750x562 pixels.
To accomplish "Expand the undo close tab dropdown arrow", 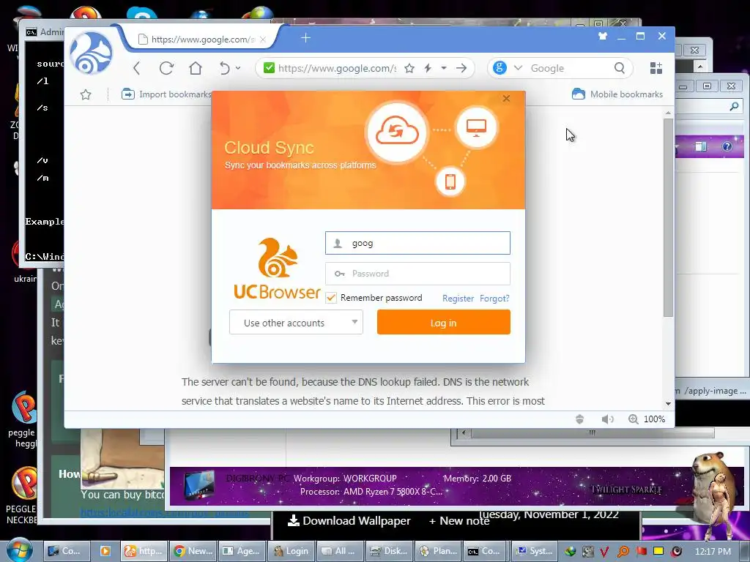I will coord(238,68).
